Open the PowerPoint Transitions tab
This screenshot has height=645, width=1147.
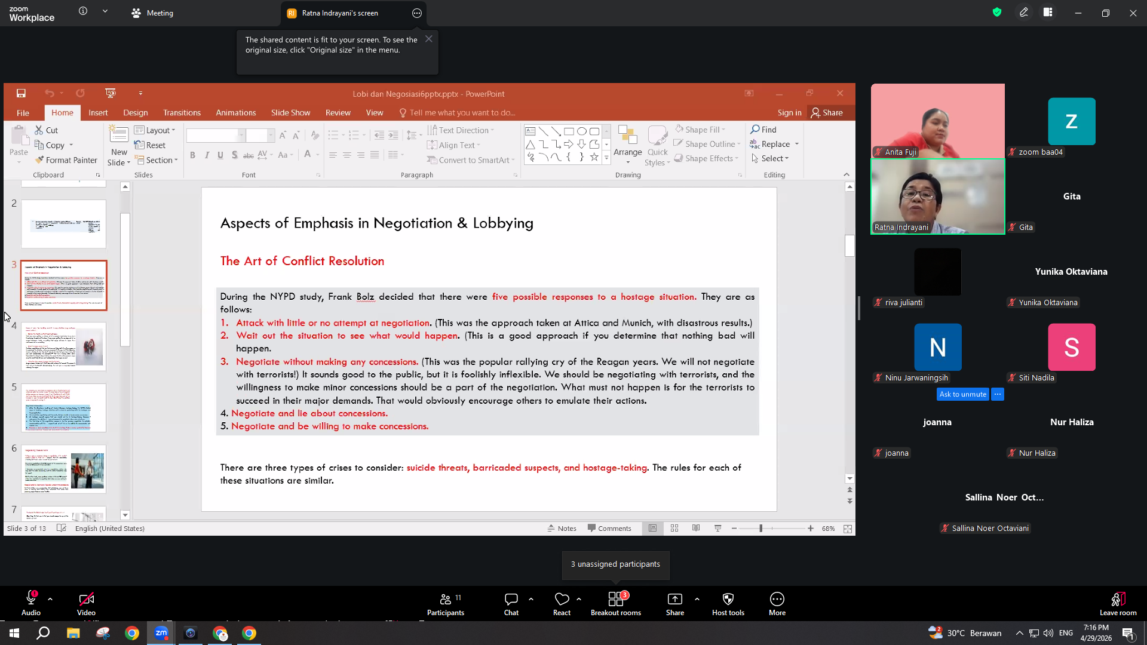(x=182, y=113)
